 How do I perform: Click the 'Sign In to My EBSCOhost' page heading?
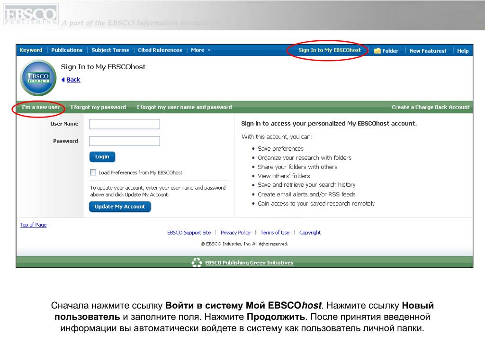pyautogui.click(x=103, y=67)
